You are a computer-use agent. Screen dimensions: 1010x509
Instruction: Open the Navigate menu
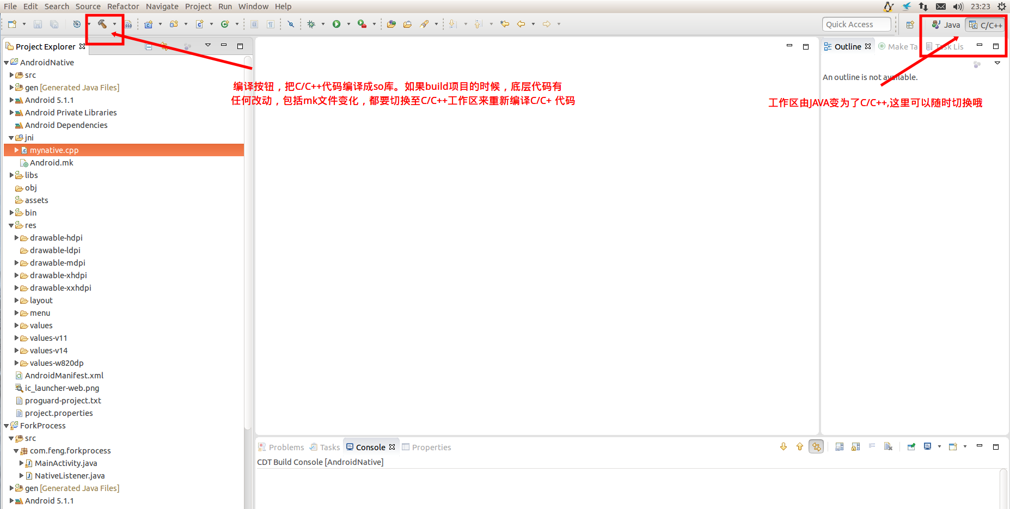[162, 7]
